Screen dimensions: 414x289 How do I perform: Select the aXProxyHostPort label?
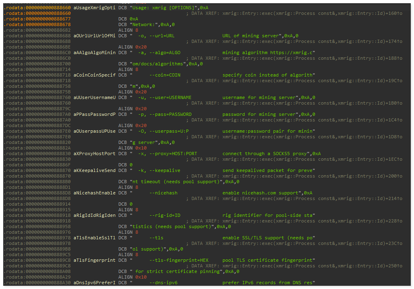click(x=94, y=154)
